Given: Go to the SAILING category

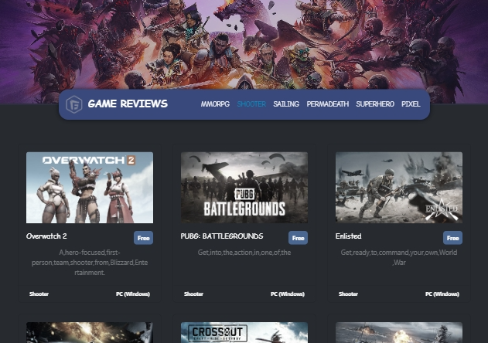Looking at the screenshot, I should click(x=286, y=104).
